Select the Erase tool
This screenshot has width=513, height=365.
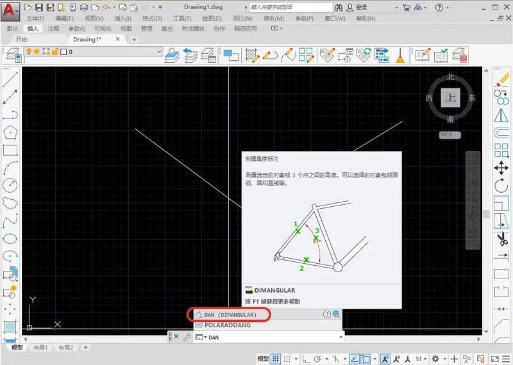coord(502,79)
